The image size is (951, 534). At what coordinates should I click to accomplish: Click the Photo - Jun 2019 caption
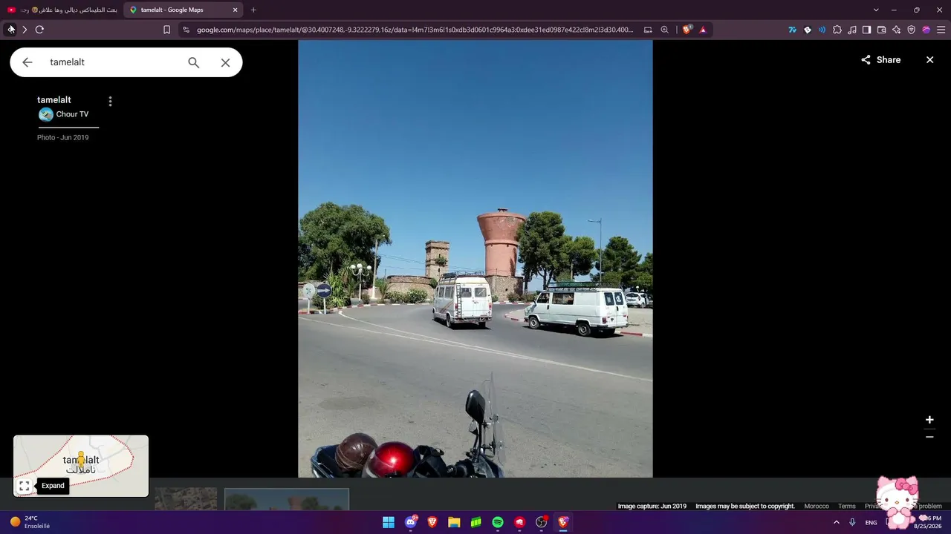click(x=62, y=137)
